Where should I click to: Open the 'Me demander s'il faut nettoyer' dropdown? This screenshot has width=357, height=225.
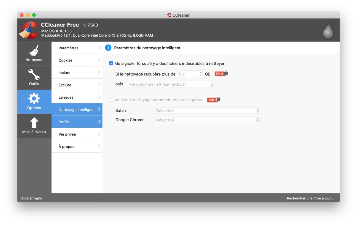170,84
